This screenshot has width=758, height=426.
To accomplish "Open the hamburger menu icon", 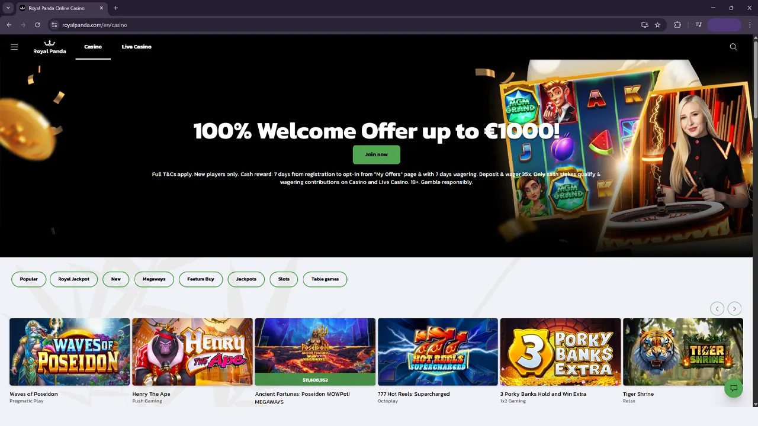I will click(14, 47).
